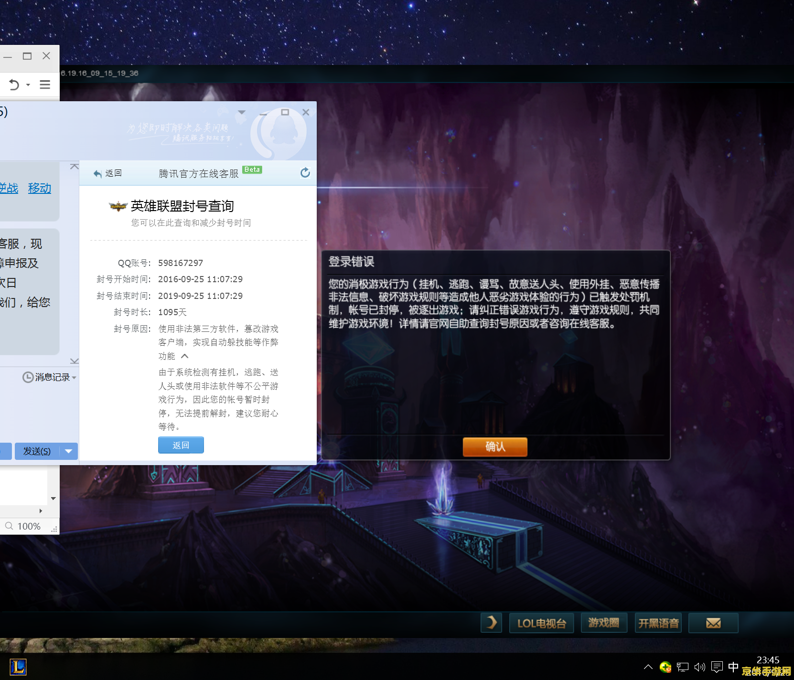
Task: Open the network tray icon
Action: point(683,667)
